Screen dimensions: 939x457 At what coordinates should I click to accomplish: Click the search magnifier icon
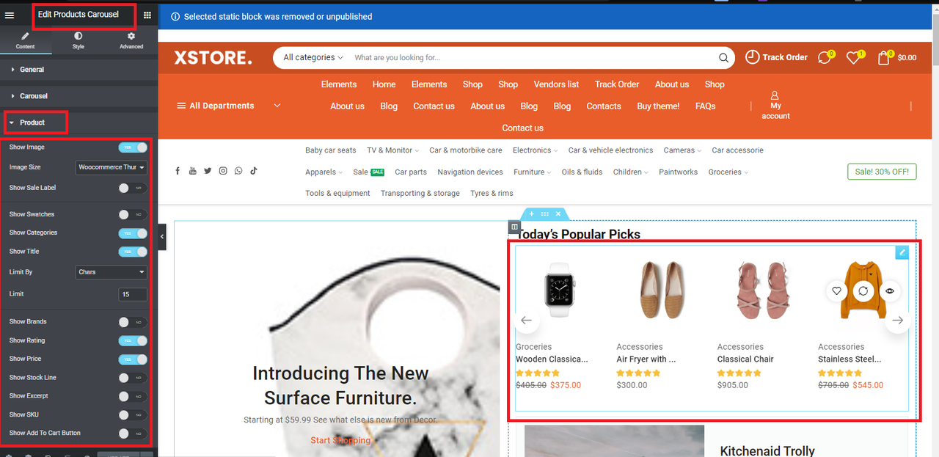click(723, 58)
